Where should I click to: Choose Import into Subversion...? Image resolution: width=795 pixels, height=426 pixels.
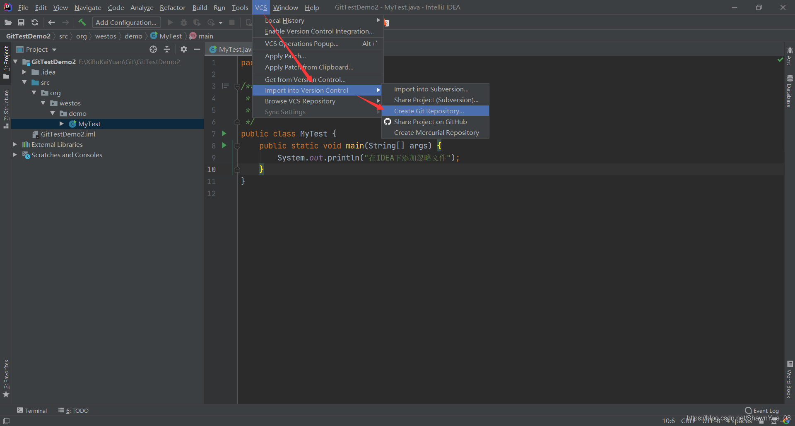pos(435,89)
